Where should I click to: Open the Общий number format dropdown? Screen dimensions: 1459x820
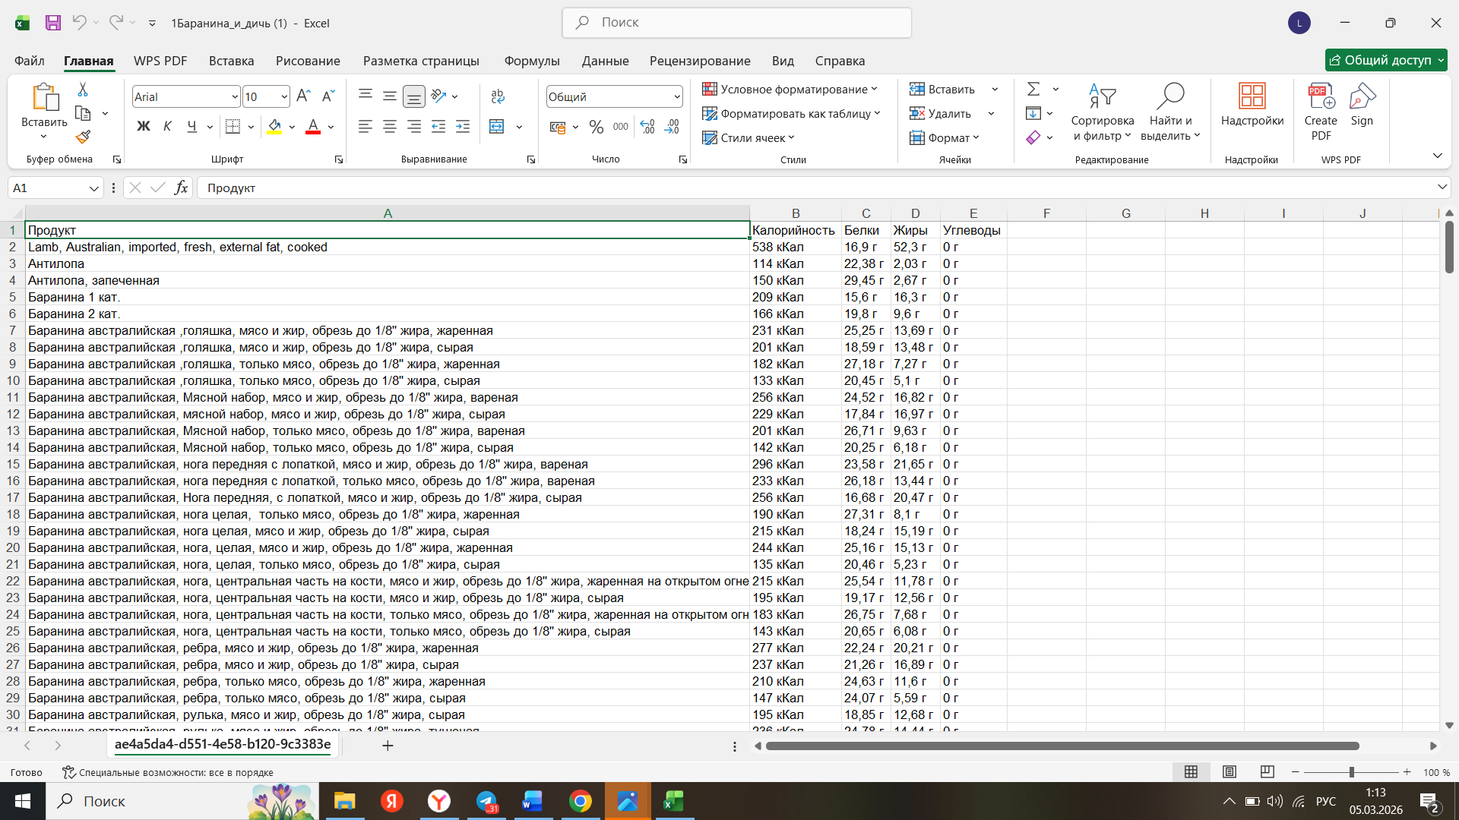pos(676,96)
